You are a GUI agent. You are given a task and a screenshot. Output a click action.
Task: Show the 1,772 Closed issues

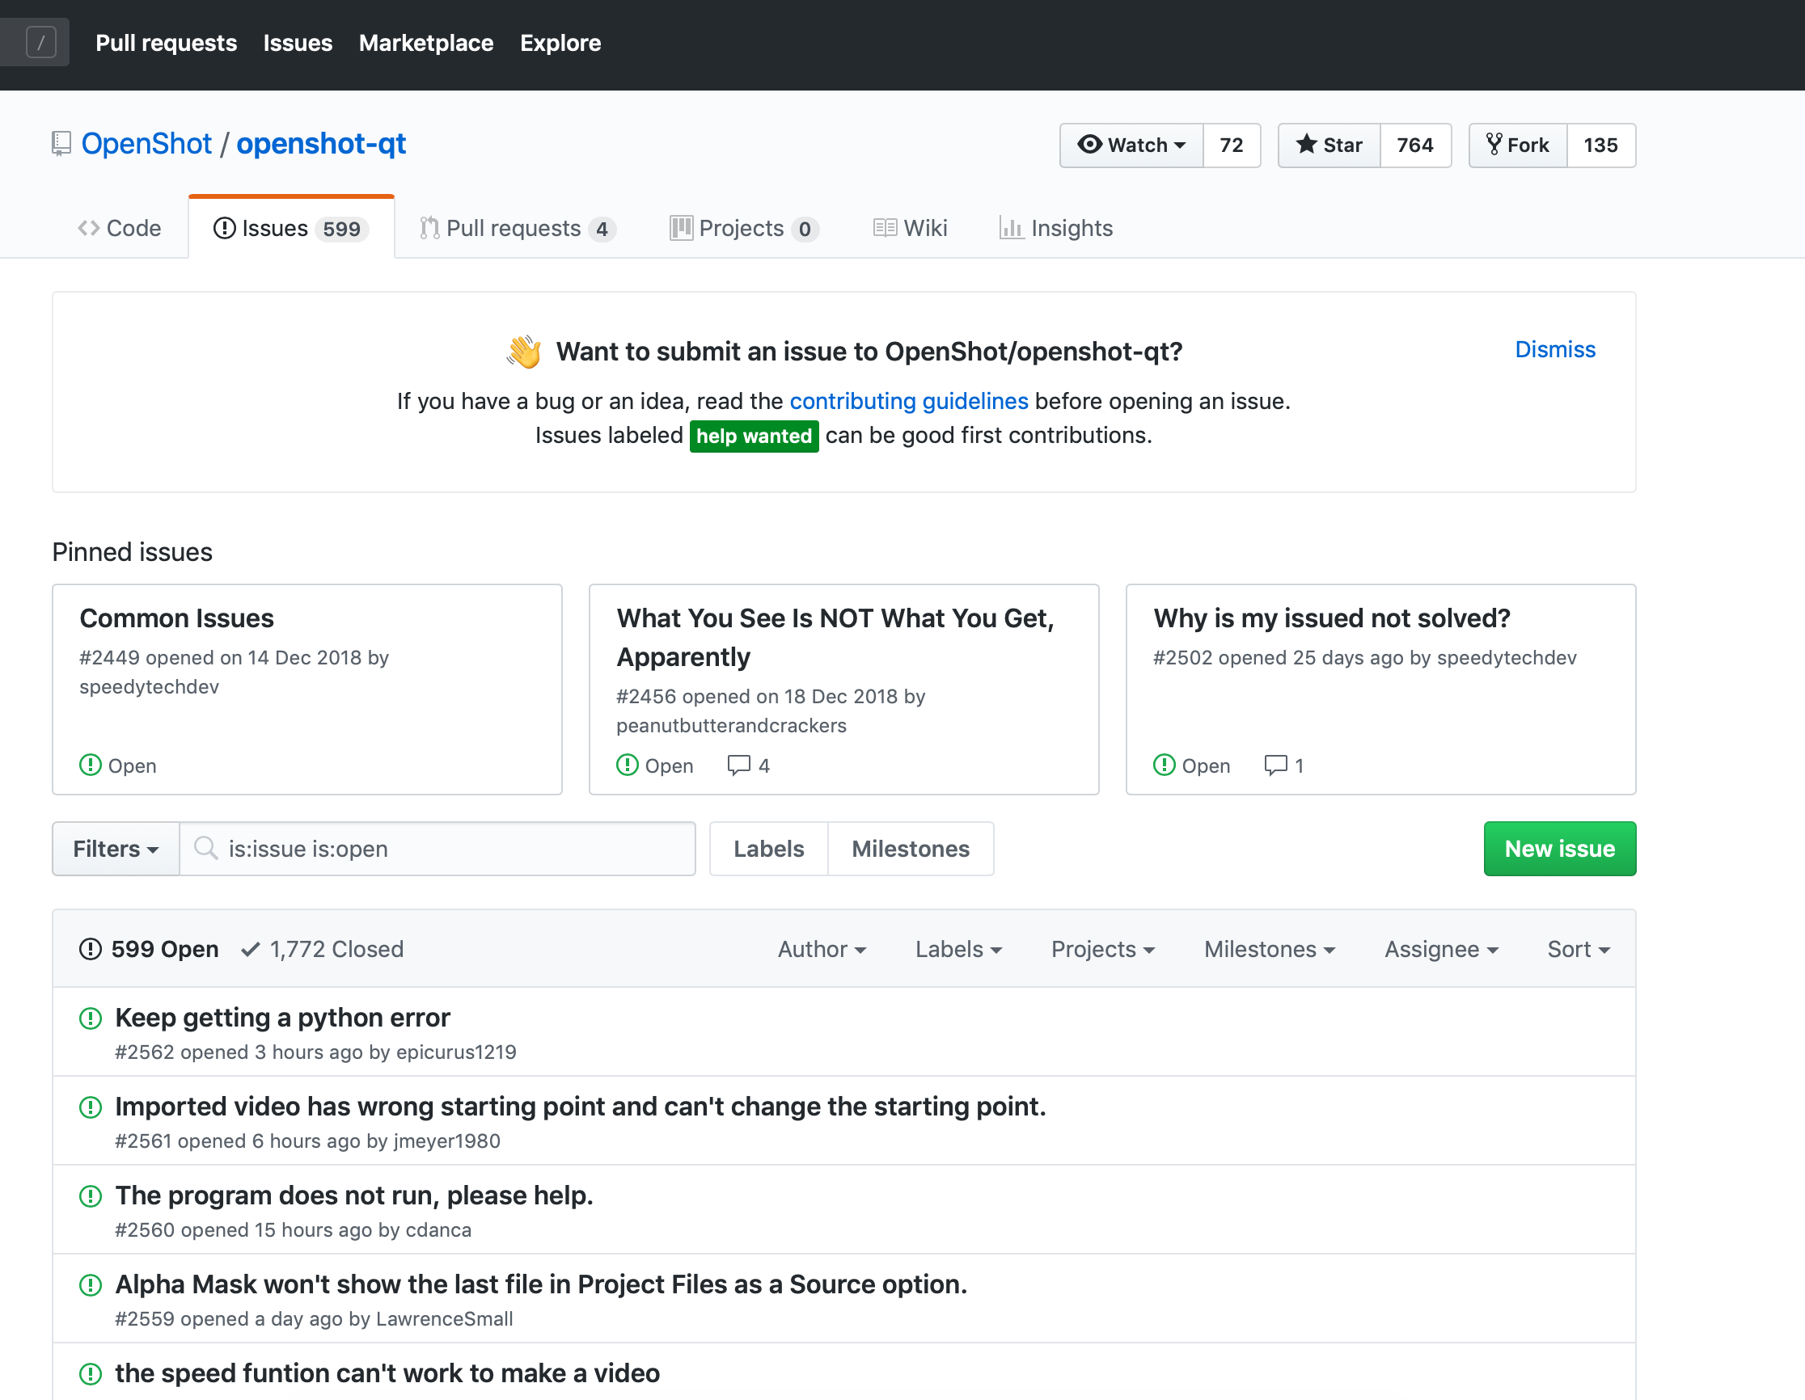point(323,949)
